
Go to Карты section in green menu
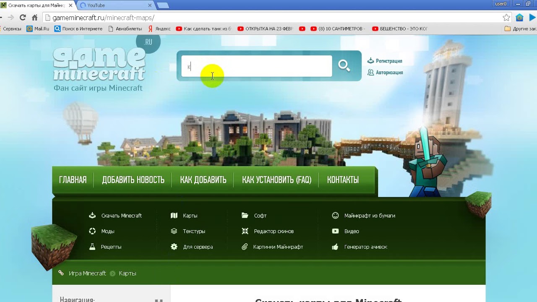click(x=190, y=216)
